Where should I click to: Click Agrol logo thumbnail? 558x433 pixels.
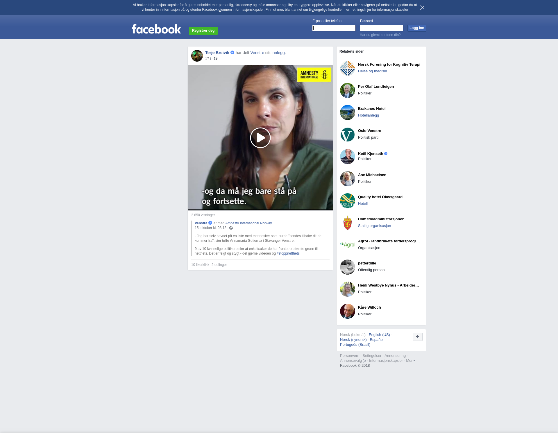tap(348, 245)
